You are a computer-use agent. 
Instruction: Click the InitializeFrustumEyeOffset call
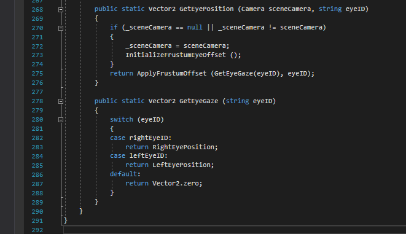pyautogui.click(x=176, y=55)
